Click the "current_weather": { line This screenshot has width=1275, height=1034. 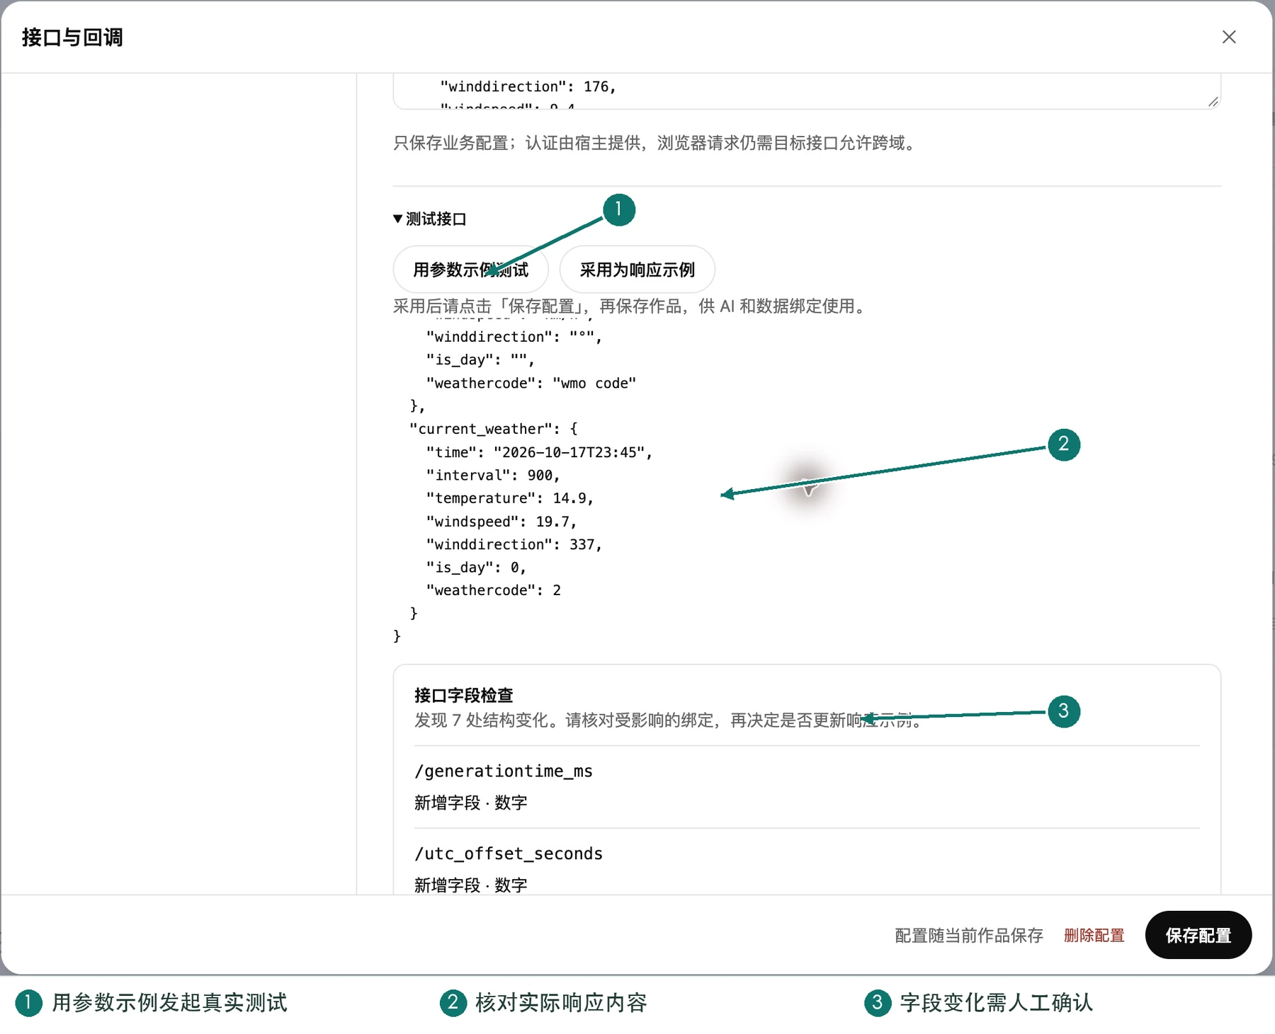494,429
